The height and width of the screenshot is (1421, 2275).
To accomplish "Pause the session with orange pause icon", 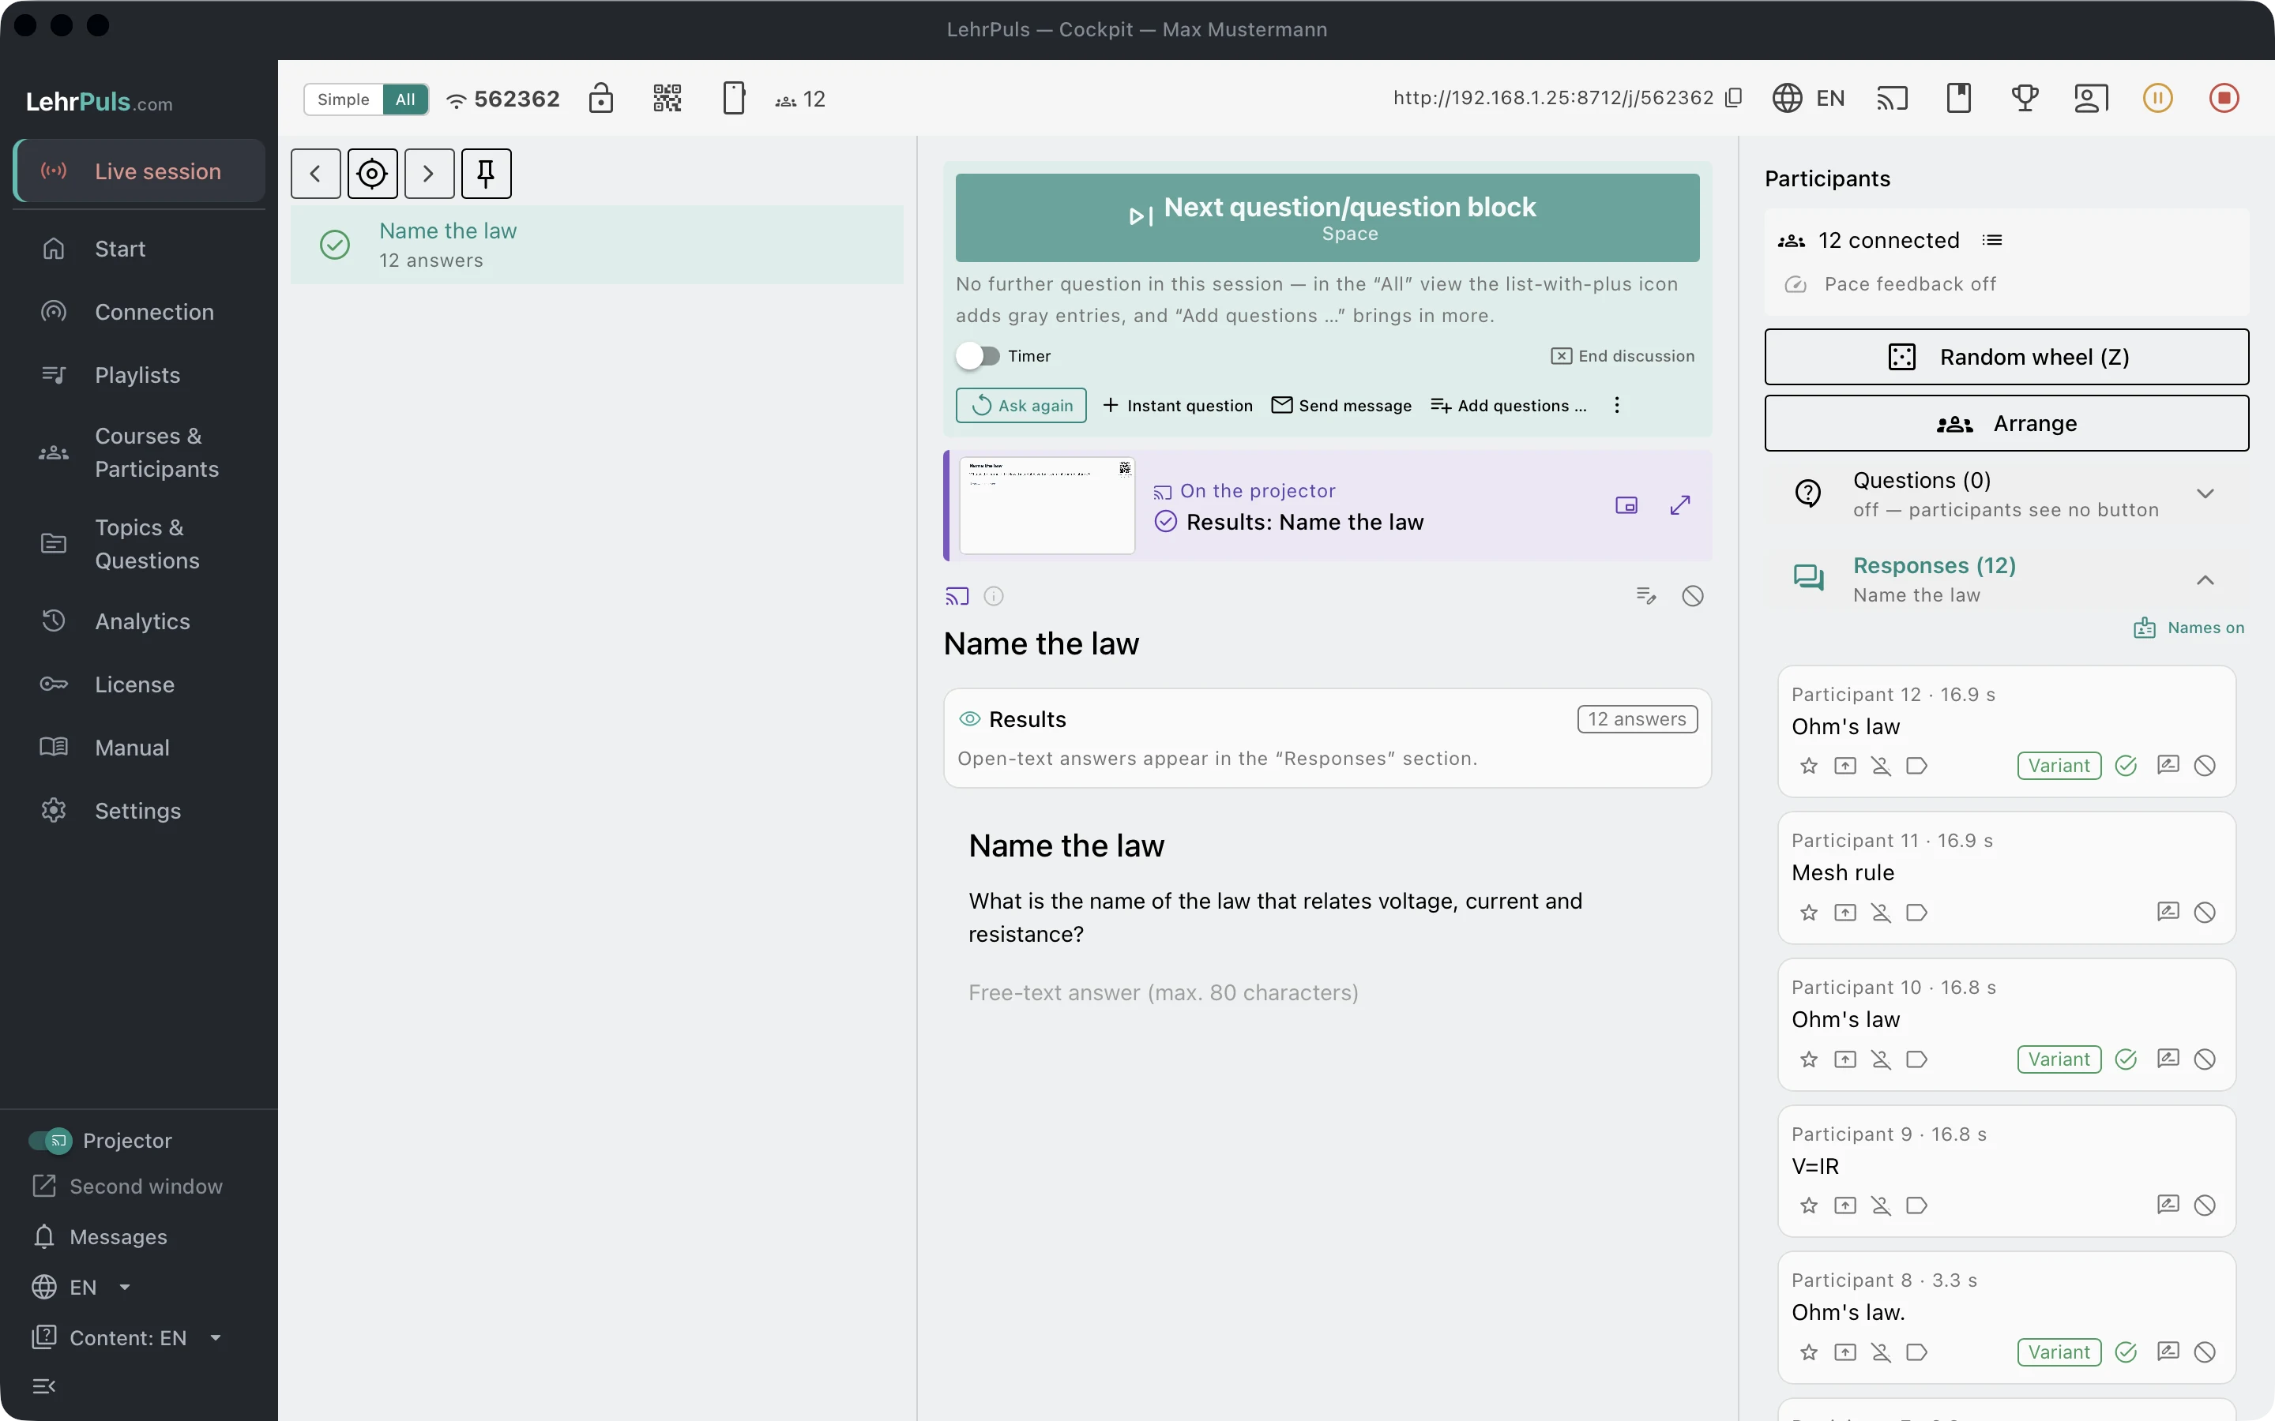I will click(2157, 98).
